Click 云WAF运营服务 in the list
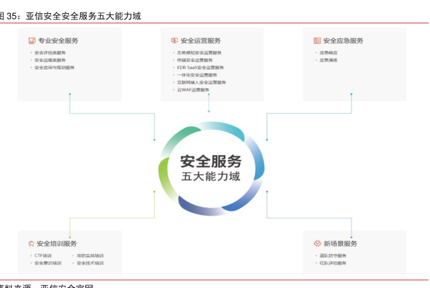Screen dimensions: 430x288 point(192,90)
